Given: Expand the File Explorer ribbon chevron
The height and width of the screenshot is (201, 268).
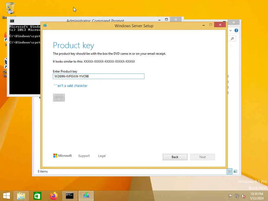Looking at the screenshot, I should [x=231, y=30].
